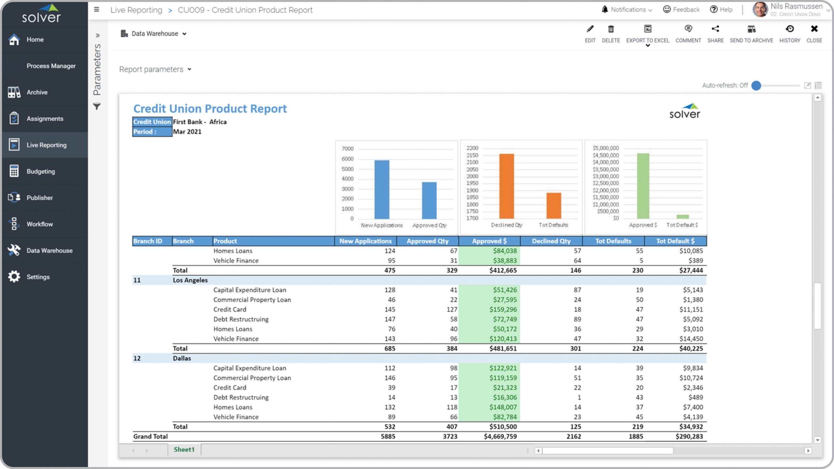Toggle the grid view icon beside Auto-refresh
Screen dimensions: 834x469
[818, 86]
